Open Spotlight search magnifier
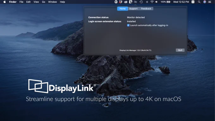 (199, 2)
